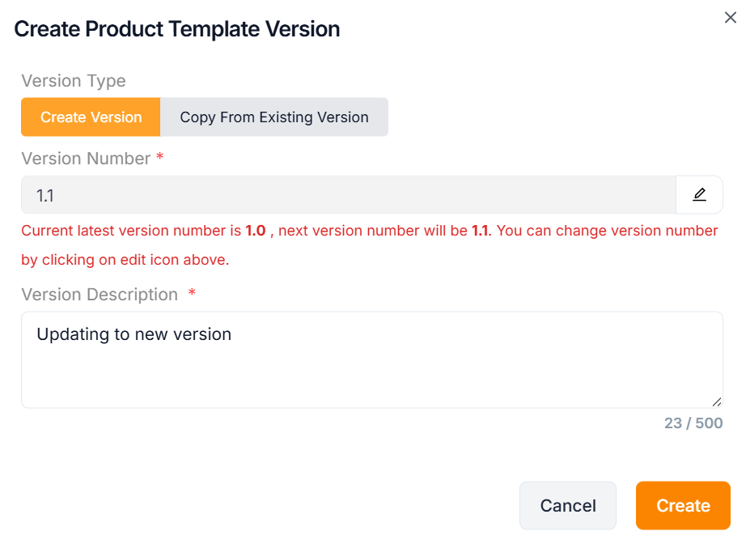Image resolution: width=746 pixels, height=544 pixels.
Task: Click the red asterisk beside Version Description
Action: coord(192,294)
